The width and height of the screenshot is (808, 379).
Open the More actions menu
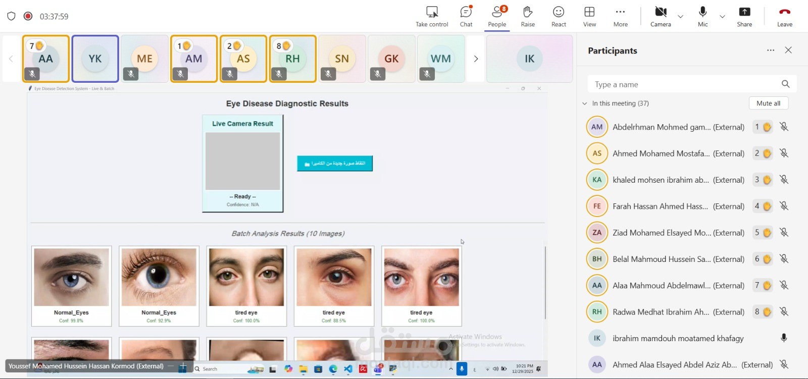tap(621, 16)
